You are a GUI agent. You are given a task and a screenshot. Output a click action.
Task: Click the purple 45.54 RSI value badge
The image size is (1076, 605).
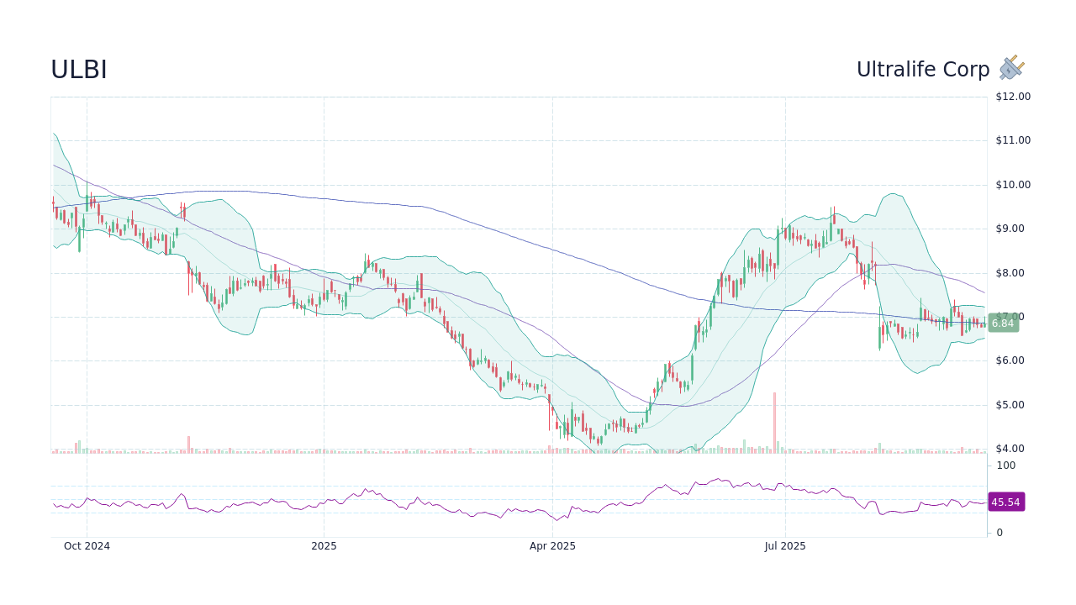click(x=1006, y=502)
